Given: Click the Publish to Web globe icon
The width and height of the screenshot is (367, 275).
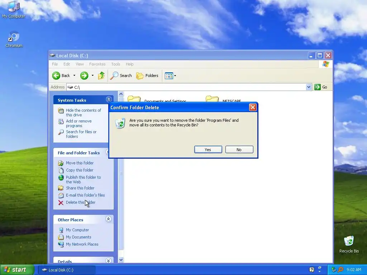Looking at the screenshot, I should (61, 178).
